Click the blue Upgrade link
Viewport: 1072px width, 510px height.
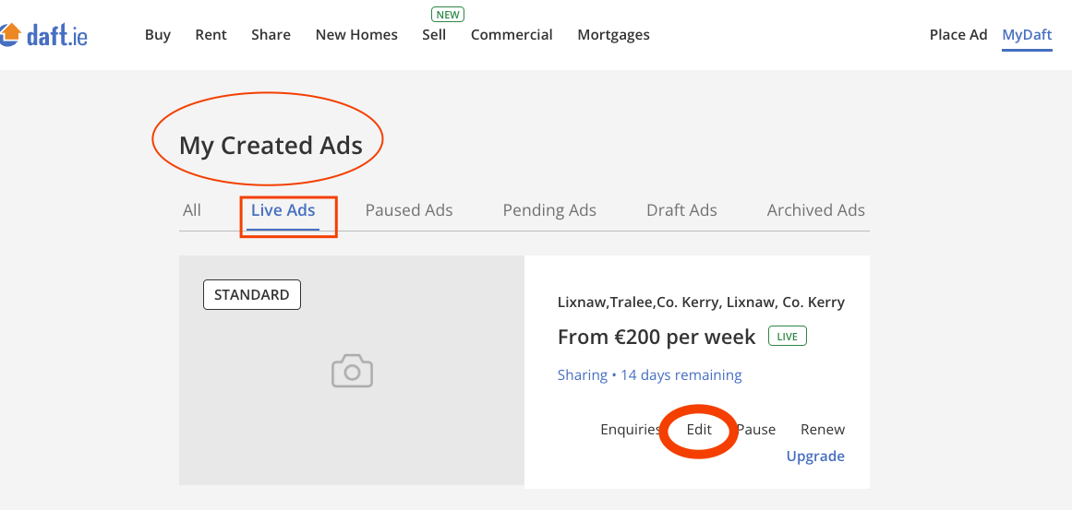(815, 457)
